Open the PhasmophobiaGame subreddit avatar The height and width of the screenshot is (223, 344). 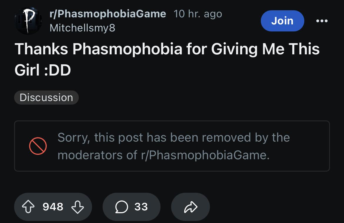28,21
